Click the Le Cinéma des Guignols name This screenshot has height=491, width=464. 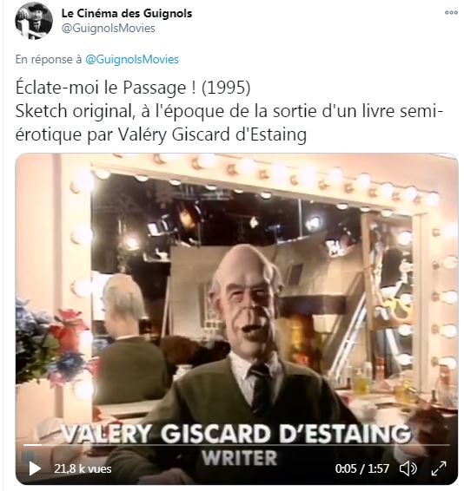pos(127,13)
